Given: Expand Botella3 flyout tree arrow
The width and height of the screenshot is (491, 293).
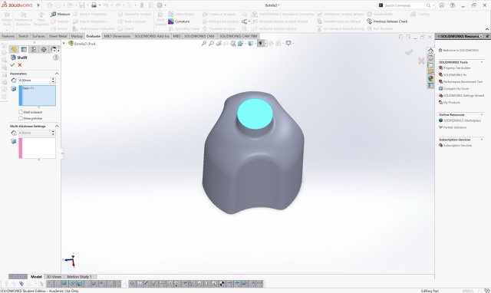Looking at the screenshot, I should click(64, 44).
